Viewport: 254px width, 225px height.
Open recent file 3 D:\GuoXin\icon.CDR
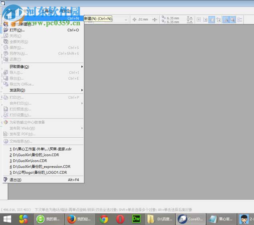pyautogui.click(x=43, y=161)
